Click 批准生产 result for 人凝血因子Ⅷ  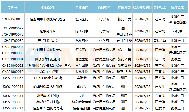click(x=177, y=72)
